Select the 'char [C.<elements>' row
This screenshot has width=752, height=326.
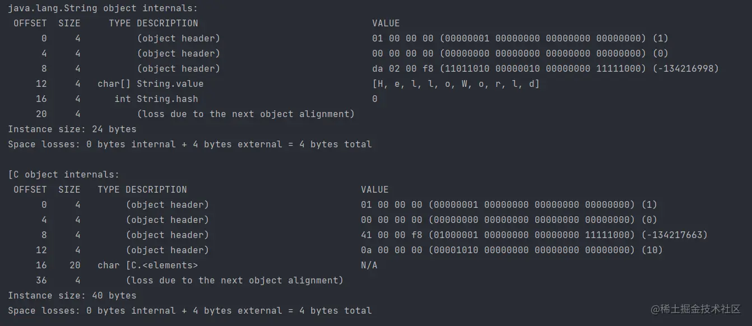pos(147,266)
